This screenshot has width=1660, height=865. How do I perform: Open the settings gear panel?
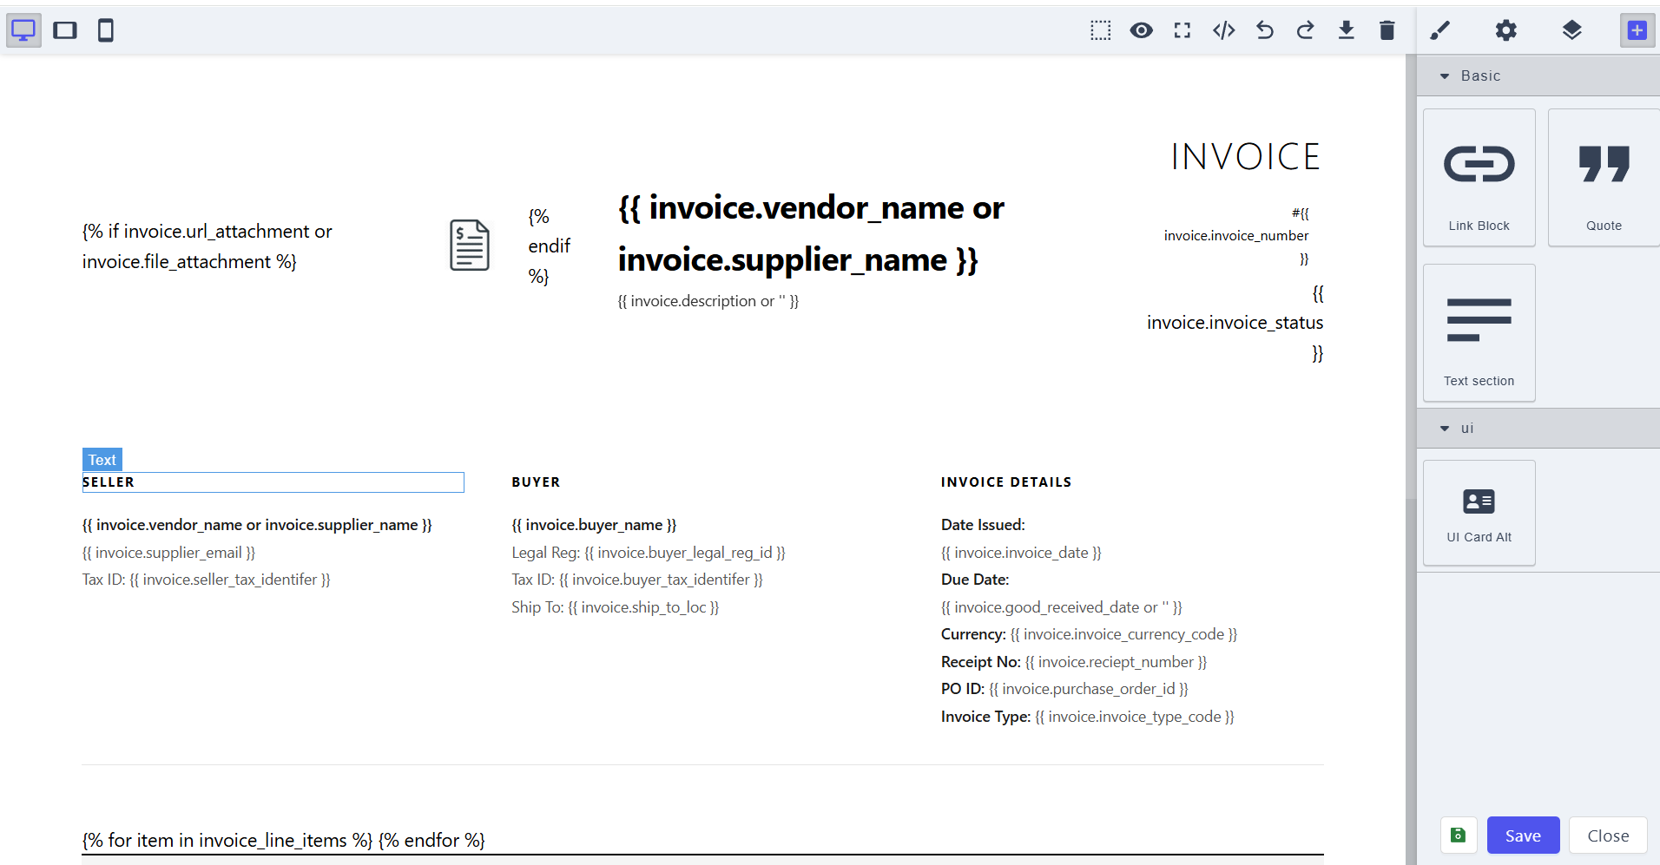(x=1506, y=29)
